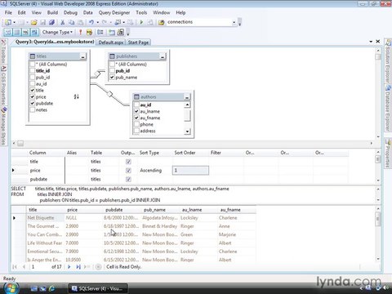Click the green Start Debugging arrow
This screenshot has height=294, width=392.
141,22
